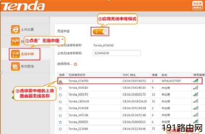This screenshot has width=205, height=134.
Task: Click MAC address C8:3A:35:C8:DA:30
Action: tap(135, 101)
